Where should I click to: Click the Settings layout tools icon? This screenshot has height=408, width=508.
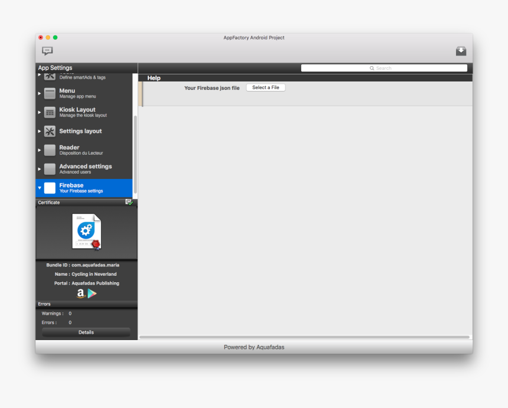click(50, 131)
